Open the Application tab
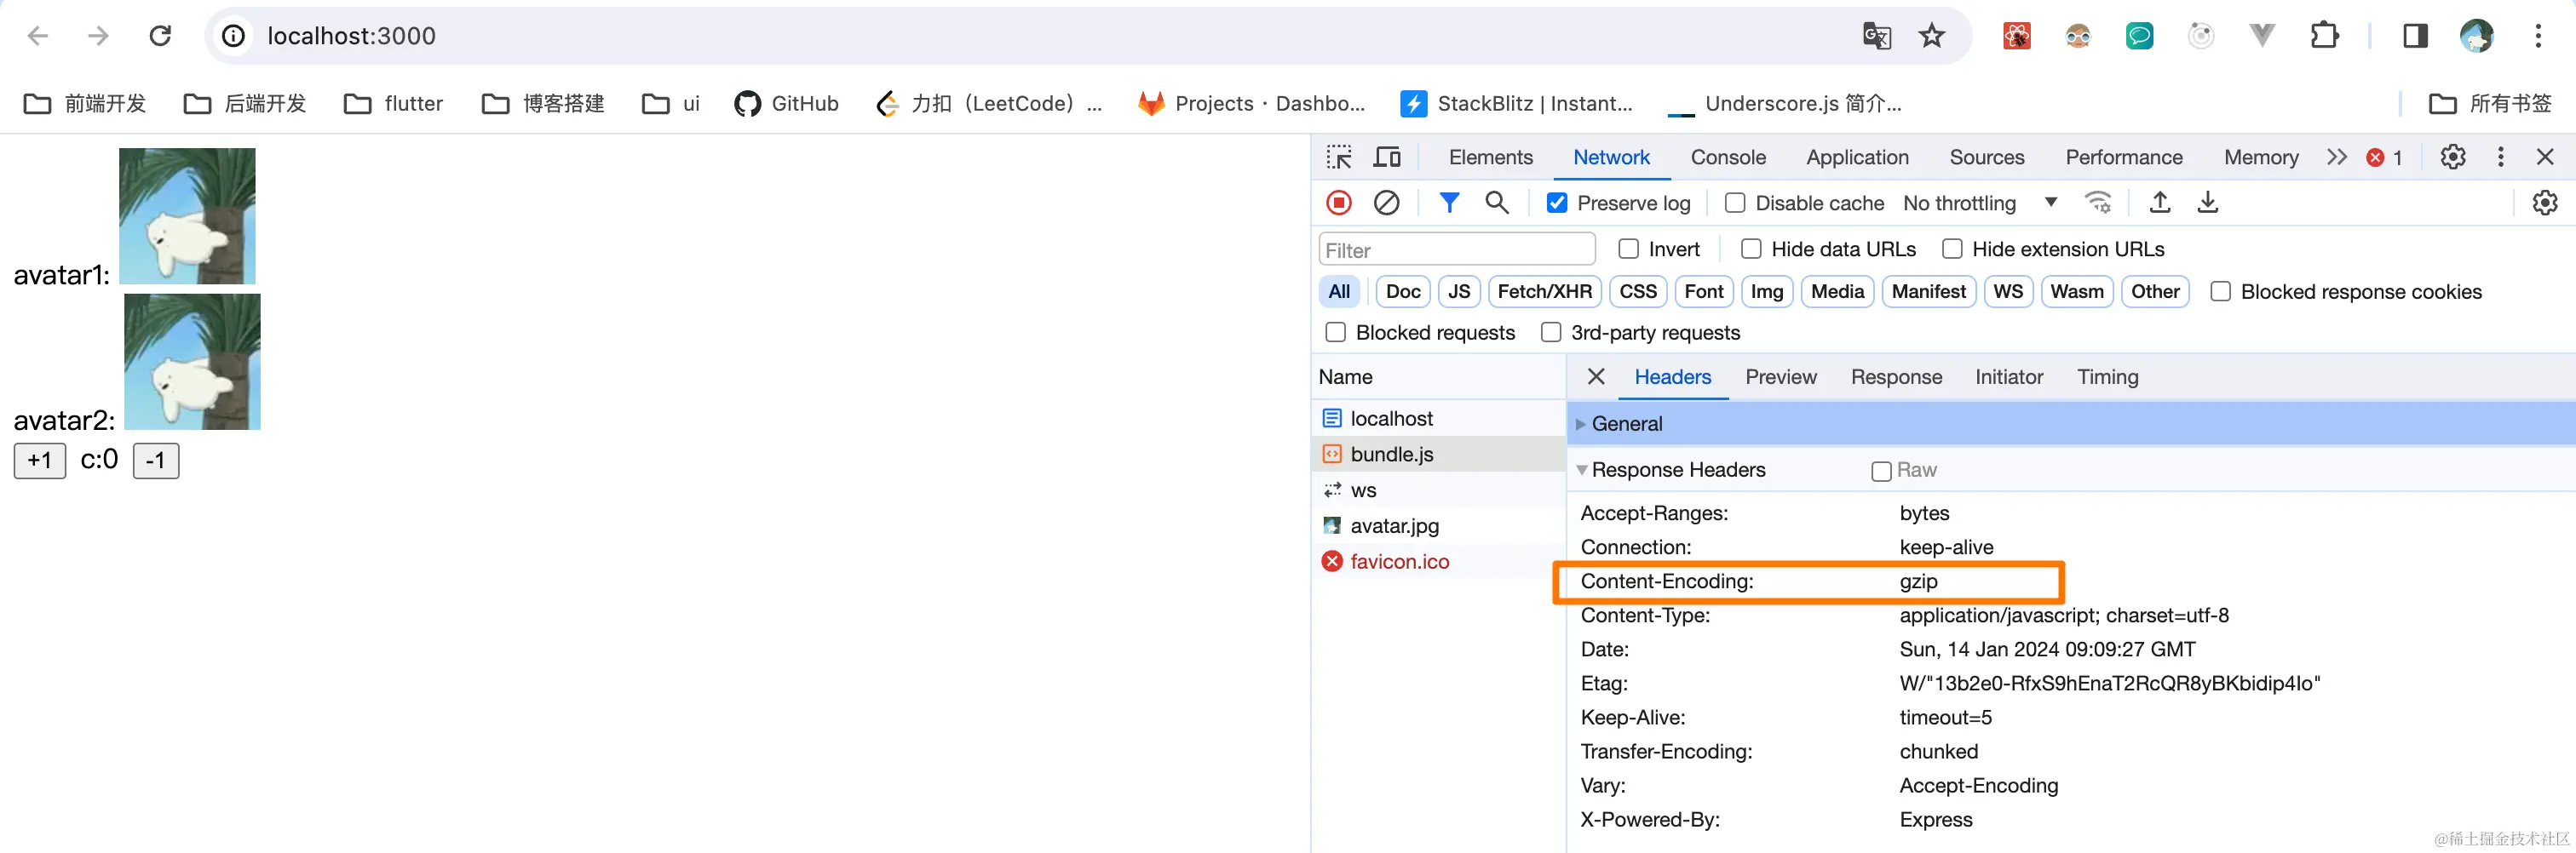2576x853 pixels. (x=1857, y=157)
